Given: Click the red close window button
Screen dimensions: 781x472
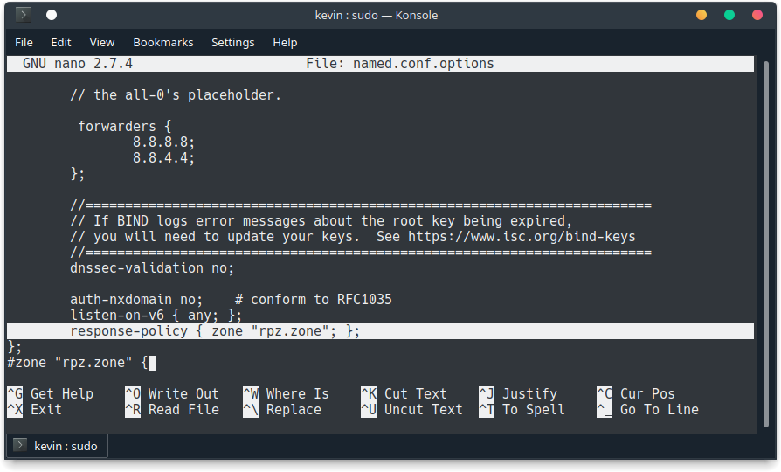Looking at the screenshot, I should coord(757,15).
